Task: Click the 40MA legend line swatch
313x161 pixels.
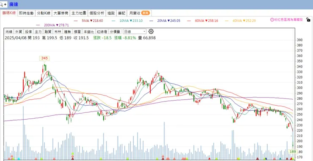Action: pyautogui.click(x=227, y=21)
